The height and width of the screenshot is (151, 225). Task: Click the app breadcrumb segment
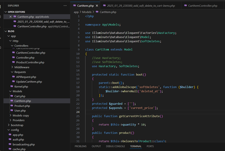(x=76, y=12)
